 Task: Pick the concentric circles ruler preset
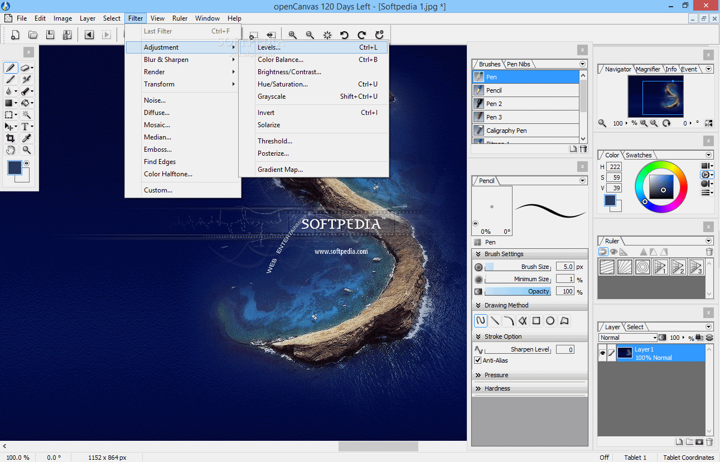click(x=642, y=267)
